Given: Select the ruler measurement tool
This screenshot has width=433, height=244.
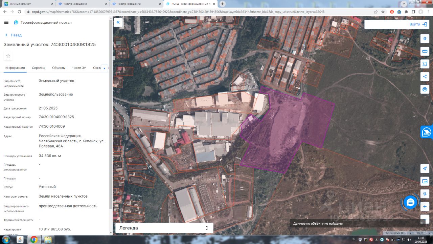Looking at the screenshot, I should coord(425,51).
